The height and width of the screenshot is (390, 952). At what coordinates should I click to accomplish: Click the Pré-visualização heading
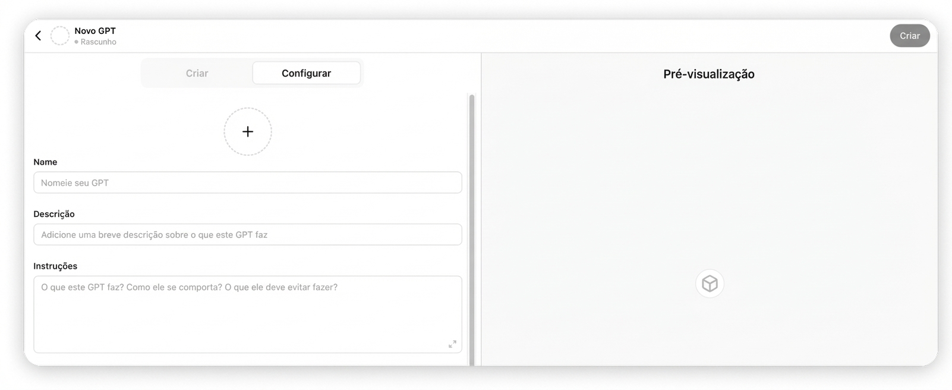click(708, 74)
